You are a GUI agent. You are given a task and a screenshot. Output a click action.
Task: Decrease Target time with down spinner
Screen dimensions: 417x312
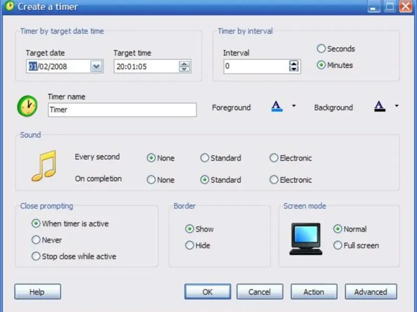[185, 69]
